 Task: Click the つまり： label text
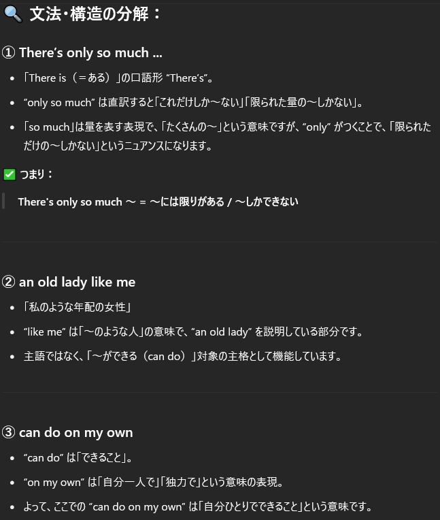[x=36, y=174]
